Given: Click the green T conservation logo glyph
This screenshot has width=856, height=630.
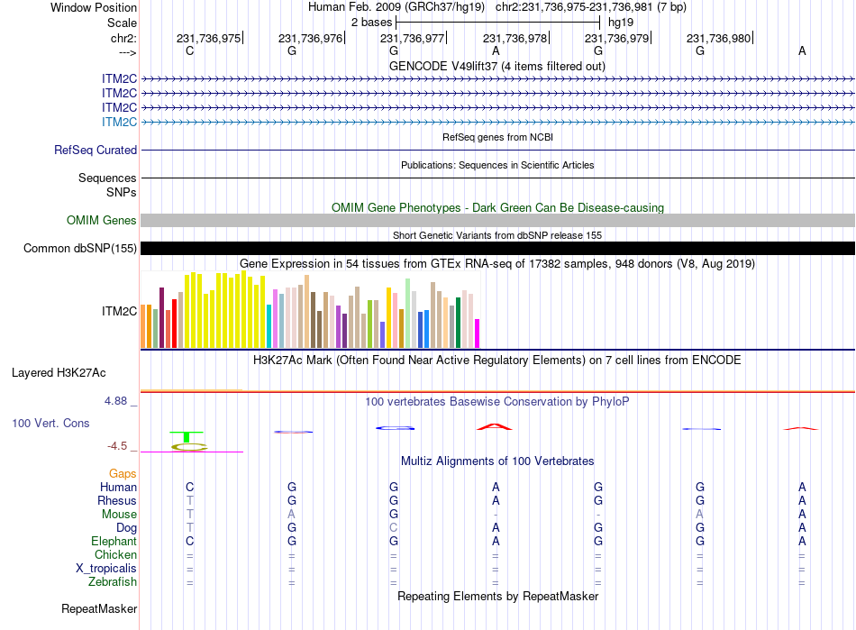Looking at the screenshot, I should [187, 436].
